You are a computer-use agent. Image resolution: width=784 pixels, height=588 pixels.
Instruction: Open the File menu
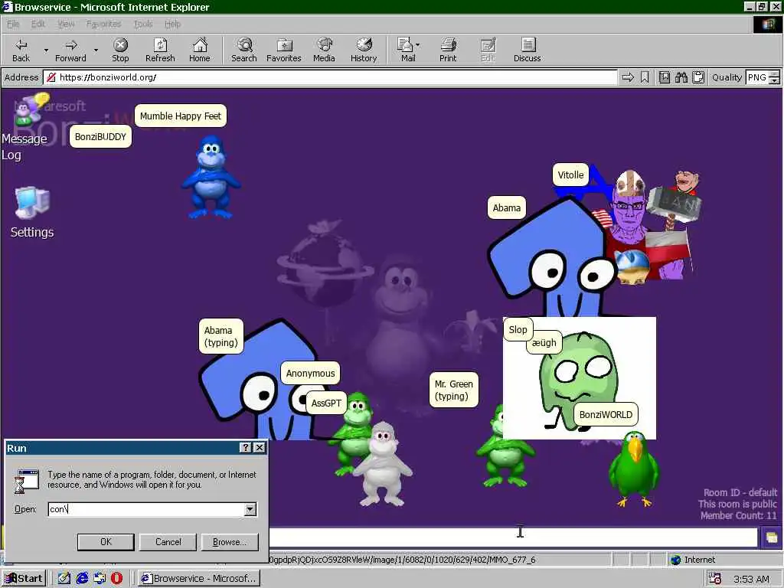(13, 24)
